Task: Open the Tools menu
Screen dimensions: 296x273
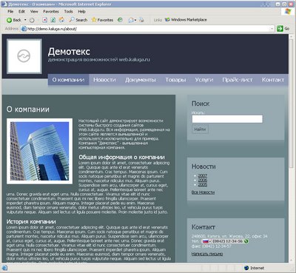Action: pos(68,11)
